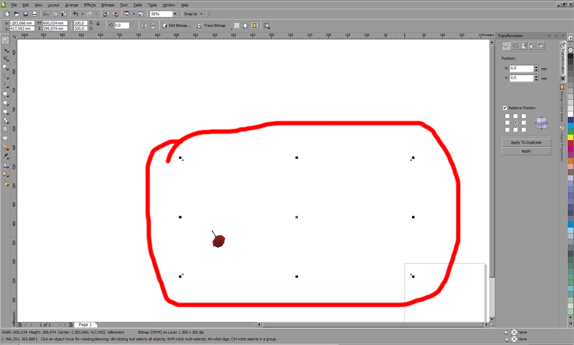
Task: Select the Freehand tool
Action: [5, 76]
